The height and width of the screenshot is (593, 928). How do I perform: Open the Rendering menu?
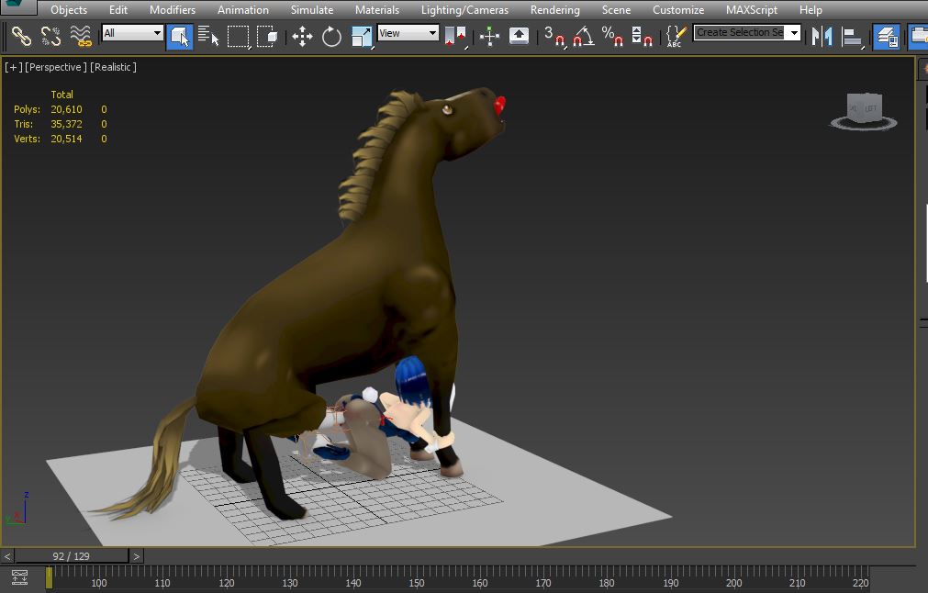click(x=554, y=10)
